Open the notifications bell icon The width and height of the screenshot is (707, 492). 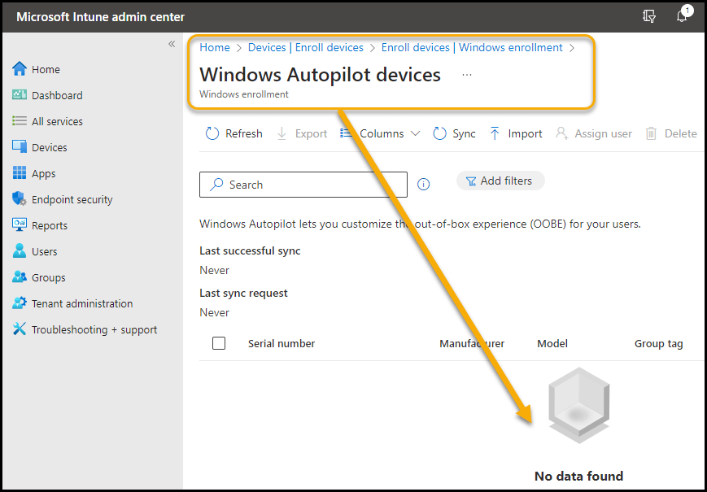[x=683, y=16]
